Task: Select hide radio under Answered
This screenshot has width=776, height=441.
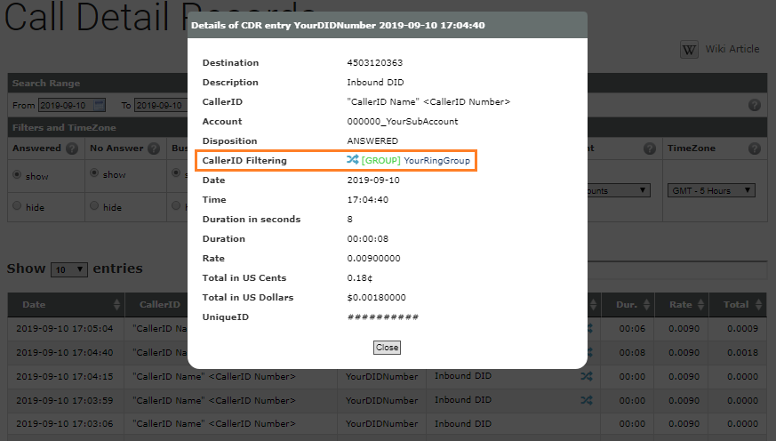Action: [17, 205]
